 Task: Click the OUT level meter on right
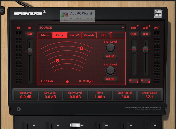click(x=157, y=57)
